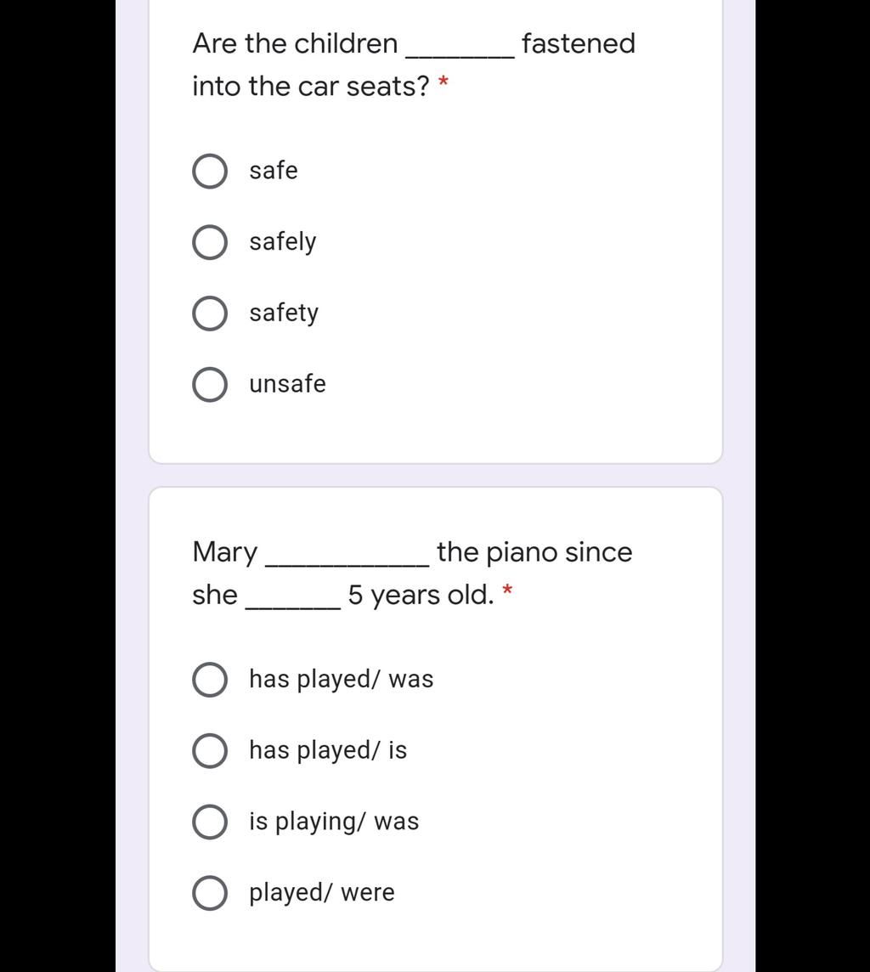Mark the "played/ were" radio circle

click(210, 893)
